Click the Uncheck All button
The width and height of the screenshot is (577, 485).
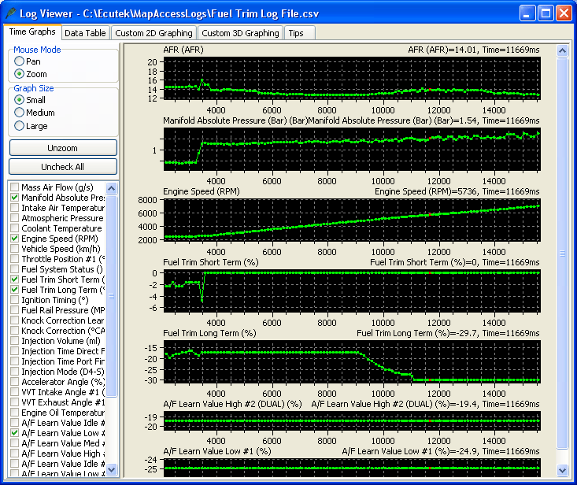point(63,167)
